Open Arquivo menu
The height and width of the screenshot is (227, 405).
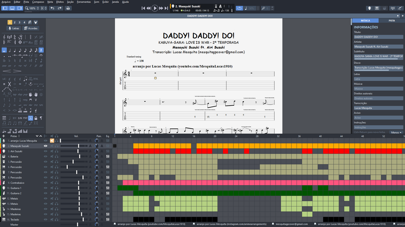point(6,2)
